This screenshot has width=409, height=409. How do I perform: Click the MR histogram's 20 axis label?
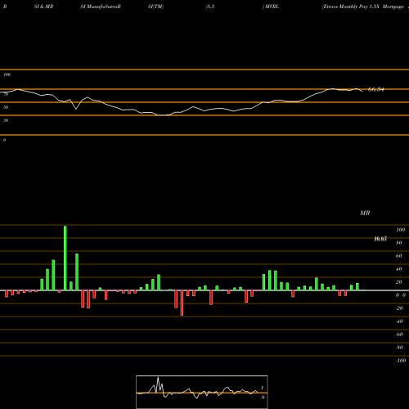click(399, 282)
